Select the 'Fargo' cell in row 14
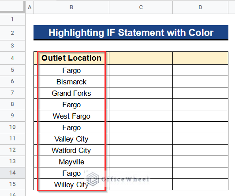The image size is (235, 196). point(71,173)
